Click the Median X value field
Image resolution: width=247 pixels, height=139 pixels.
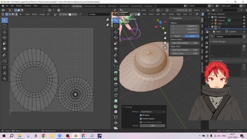pyautogui.click(x=184, y=26)
